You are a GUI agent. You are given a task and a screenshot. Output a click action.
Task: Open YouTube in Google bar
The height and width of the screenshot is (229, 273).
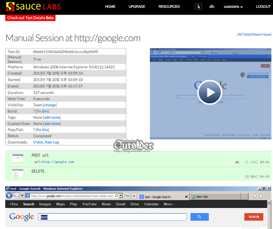(89, 204)
